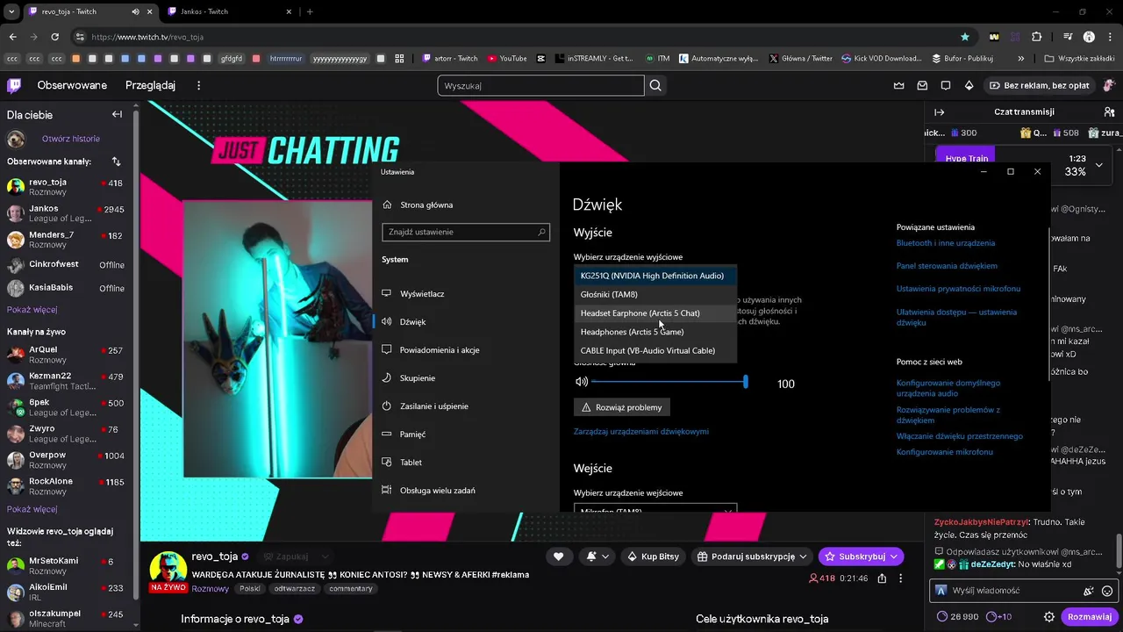Mute via speaker icon next to volume slider
The image size is (1123, 632).
coord(582,382)
